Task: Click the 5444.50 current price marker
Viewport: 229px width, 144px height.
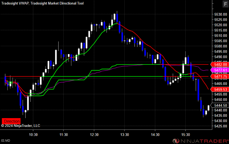Action: point(219,105)
